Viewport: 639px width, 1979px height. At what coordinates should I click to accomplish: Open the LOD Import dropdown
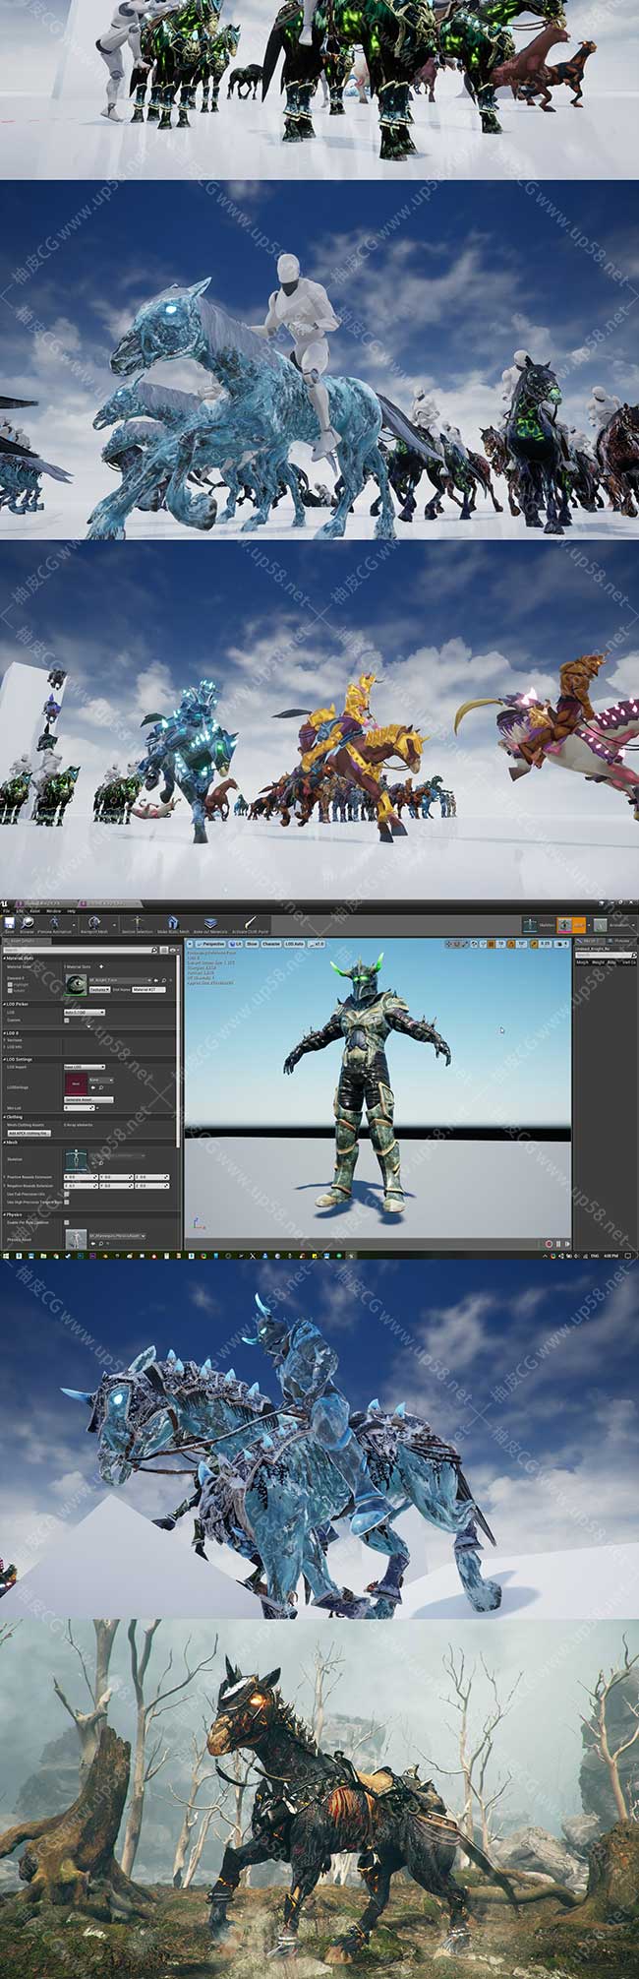point(85,1066)
